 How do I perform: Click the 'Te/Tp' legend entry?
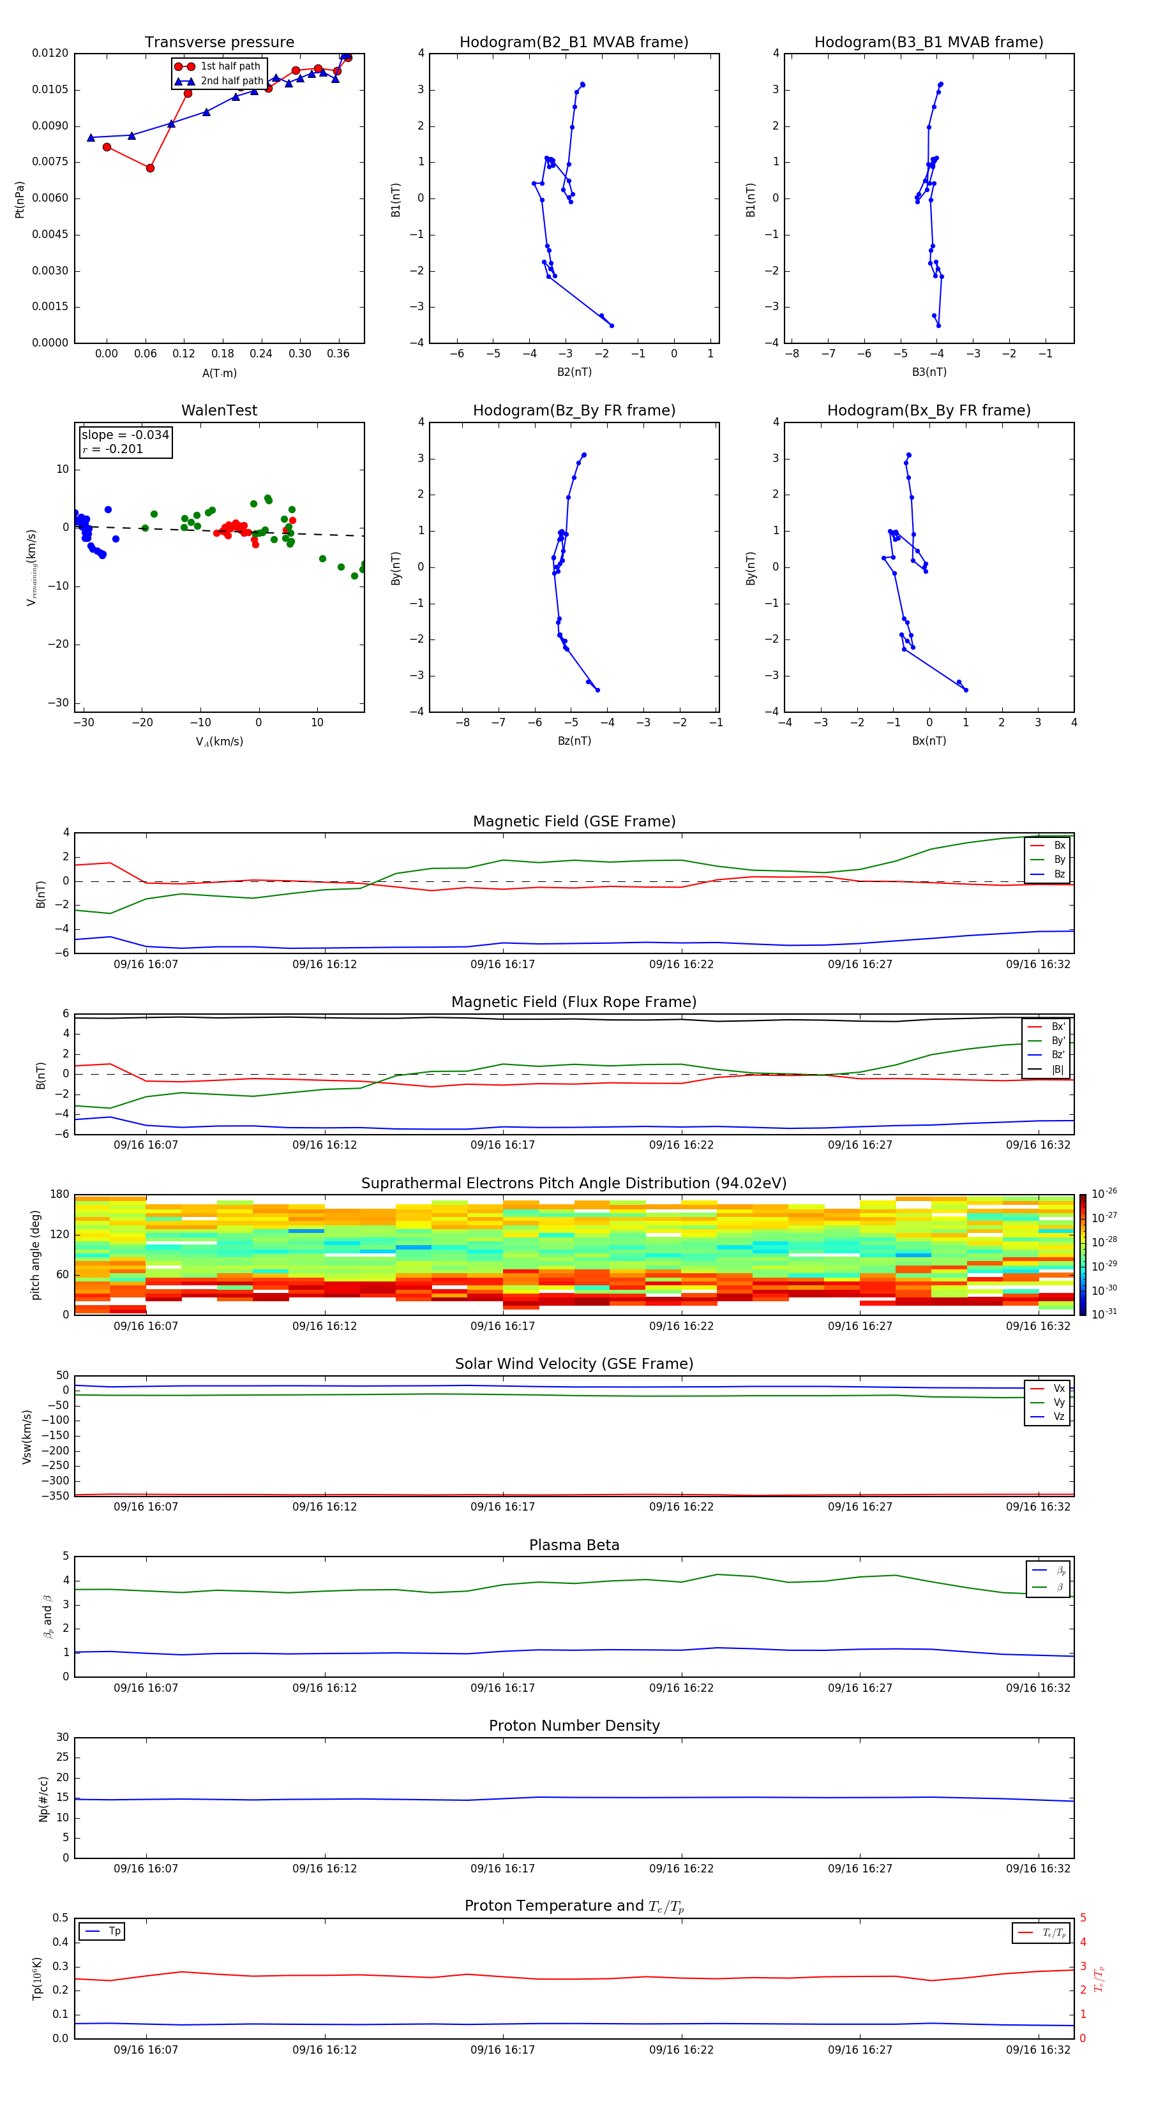[1042, 1932]
